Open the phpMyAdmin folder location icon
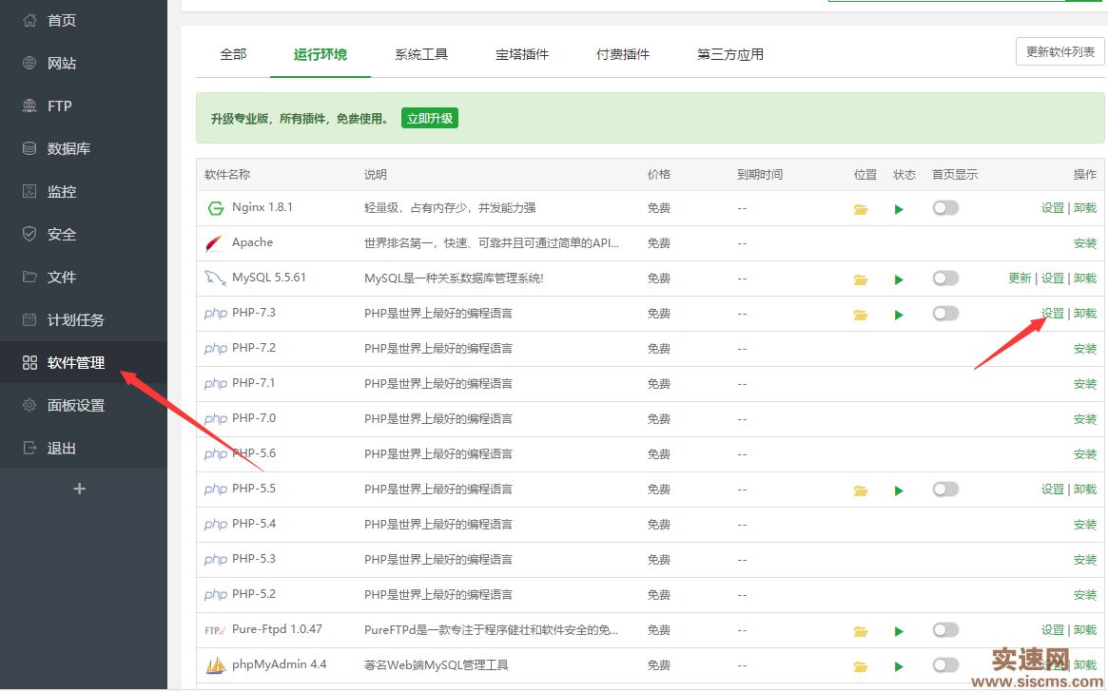This screenshot has height=692, width=1108. [861, 666]
